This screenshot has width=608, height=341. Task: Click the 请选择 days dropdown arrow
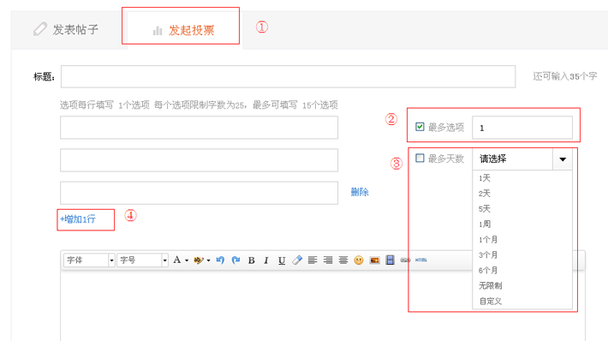coord(563,159)
